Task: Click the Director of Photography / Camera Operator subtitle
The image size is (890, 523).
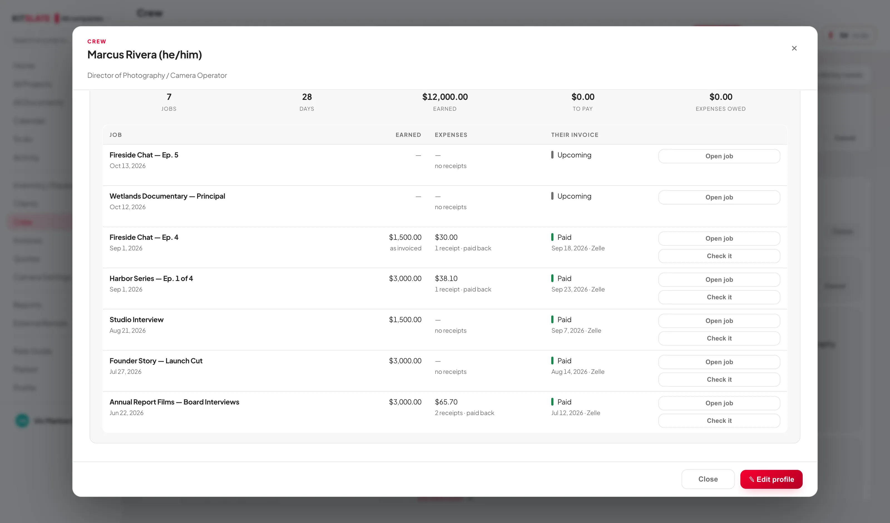Action: (x=157, y=75)
